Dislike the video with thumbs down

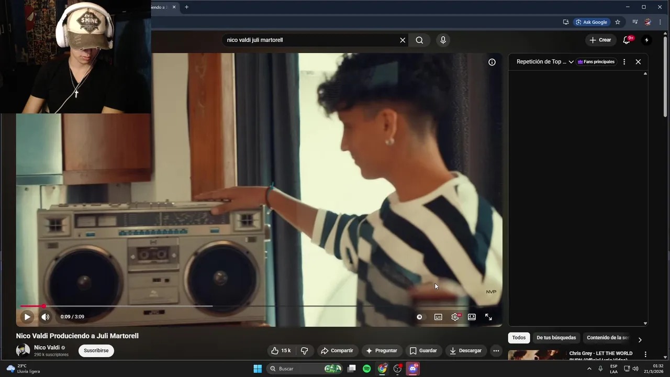pyautogui.click(x=305, y=351)
